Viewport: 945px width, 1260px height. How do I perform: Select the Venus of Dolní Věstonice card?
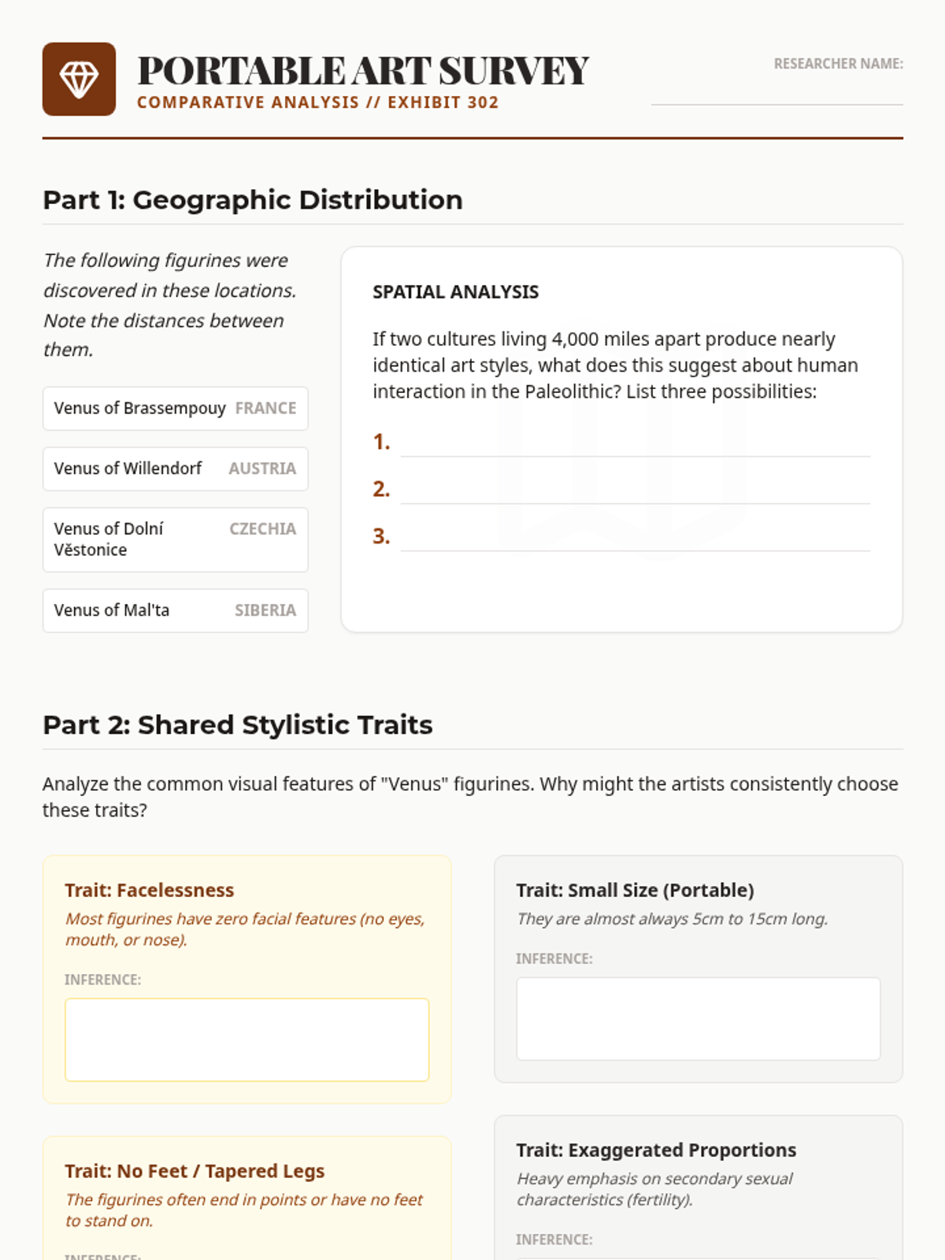point(176,539)
